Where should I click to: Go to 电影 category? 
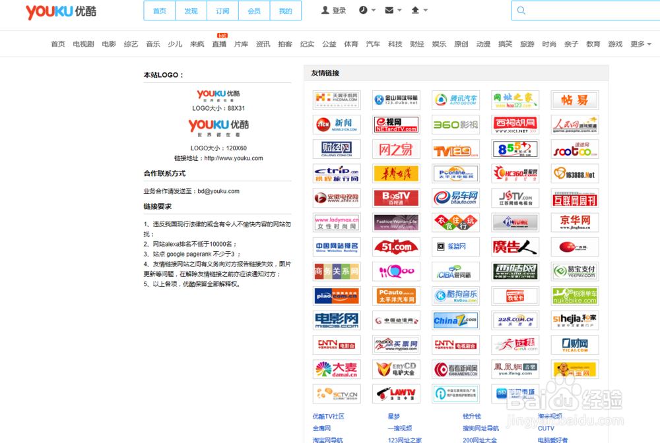pos(109,44)
